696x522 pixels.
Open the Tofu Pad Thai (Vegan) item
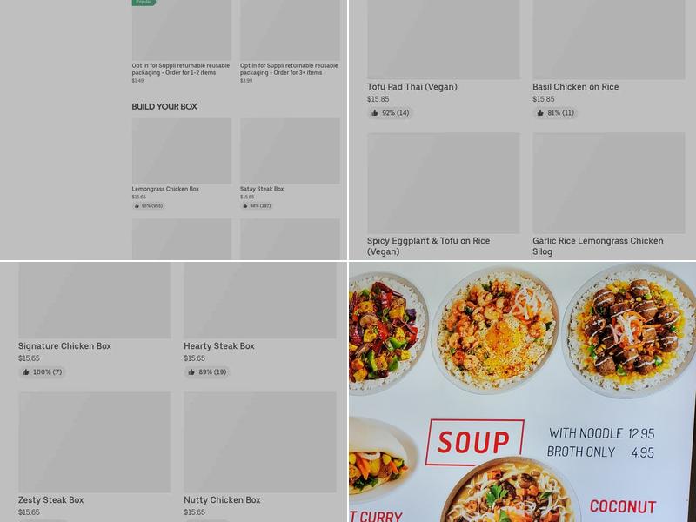412,87
